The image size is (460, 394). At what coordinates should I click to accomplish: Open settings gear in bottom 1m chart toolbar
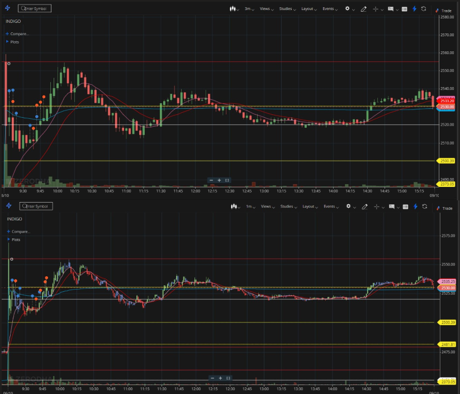point(348,206)
